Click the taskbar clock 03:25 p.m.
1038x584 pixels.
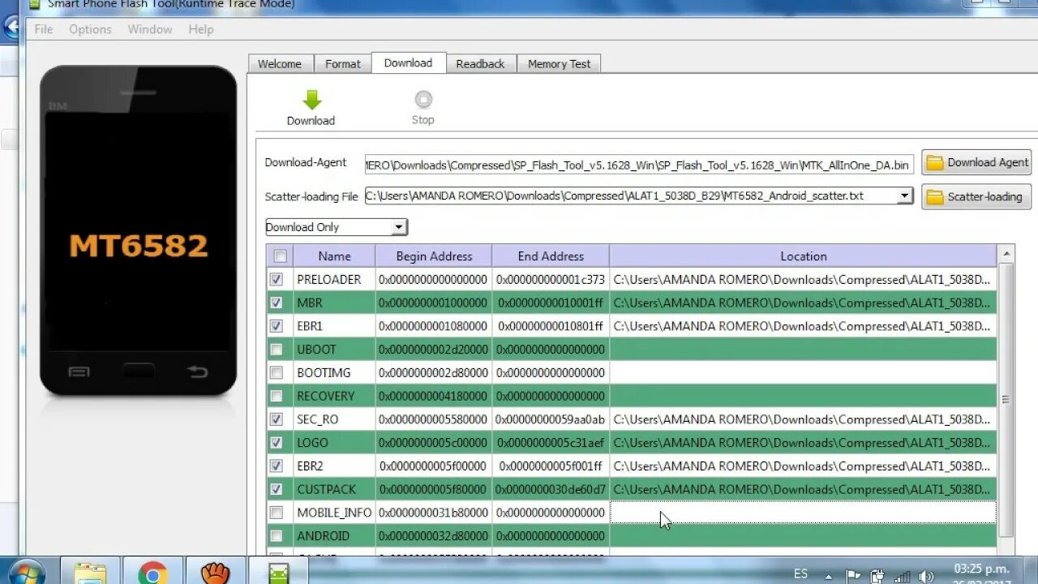[x=981, y=569]
